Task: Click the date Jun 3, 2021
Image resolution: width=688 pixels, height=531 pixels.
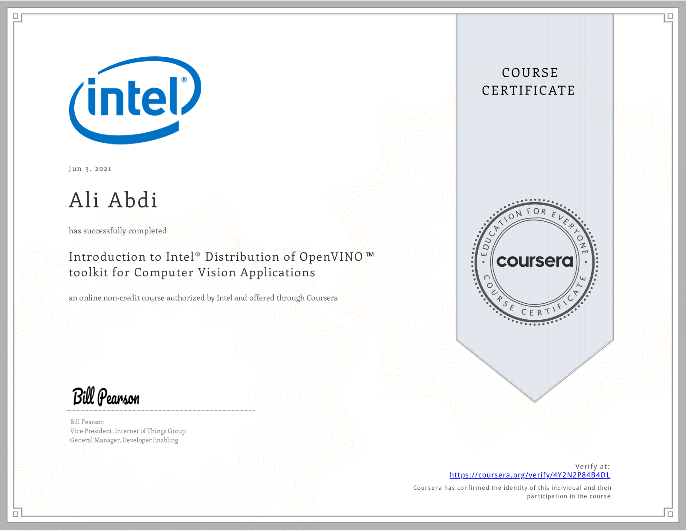Action: pos(90,169)
